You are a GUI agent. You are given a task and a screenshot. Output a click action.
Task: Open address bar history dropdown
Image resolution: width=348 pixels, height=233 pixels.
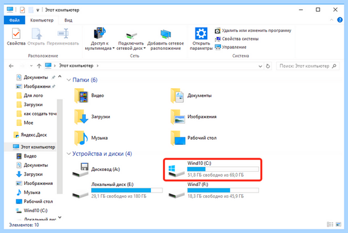coord(260,66)
